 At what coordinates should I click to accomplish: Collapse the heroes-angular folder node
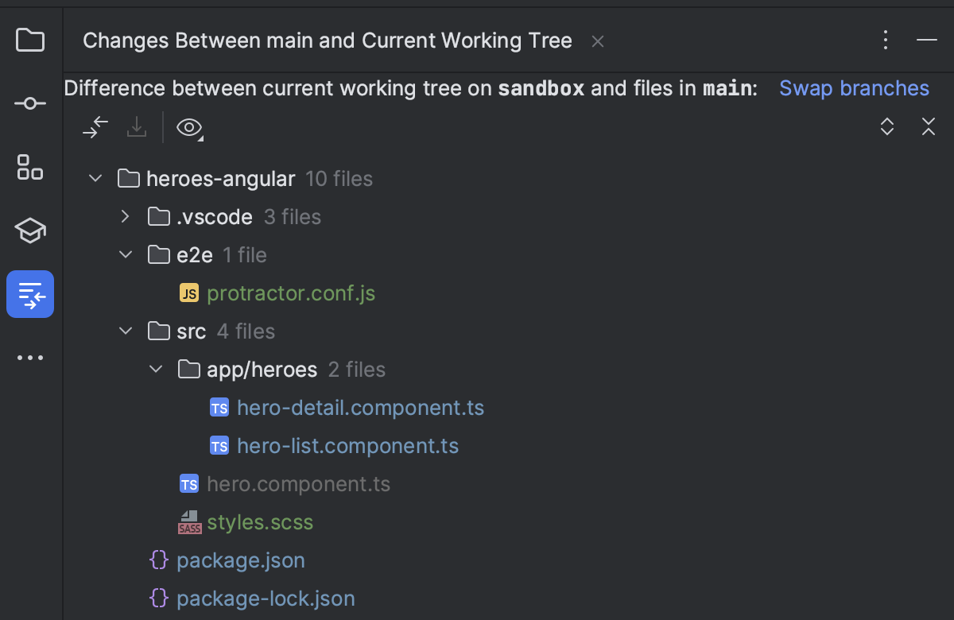click(x=95, y=178)
